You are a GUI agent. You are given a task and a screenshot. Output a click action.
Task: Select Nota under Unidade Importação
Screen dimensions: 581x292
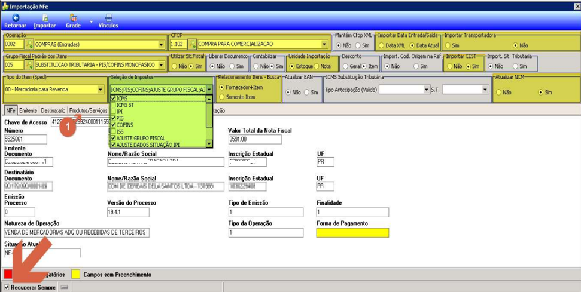317,66
